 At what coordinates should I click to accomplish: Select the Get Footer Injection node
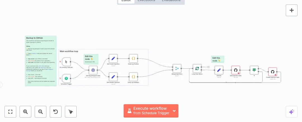click(x=113, y=58)
